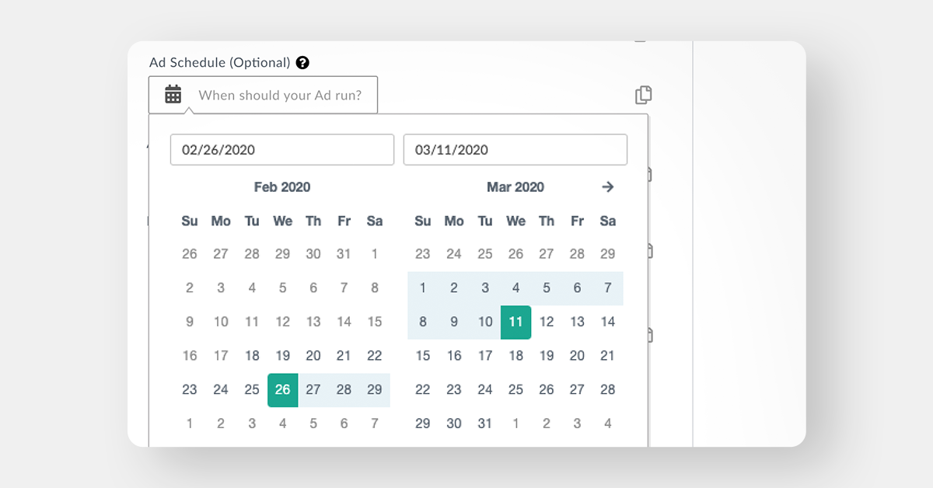The height and width of the screenshot is (488, 933).
Task: Select March 31 on the calendar
Action: click(485, 424)
